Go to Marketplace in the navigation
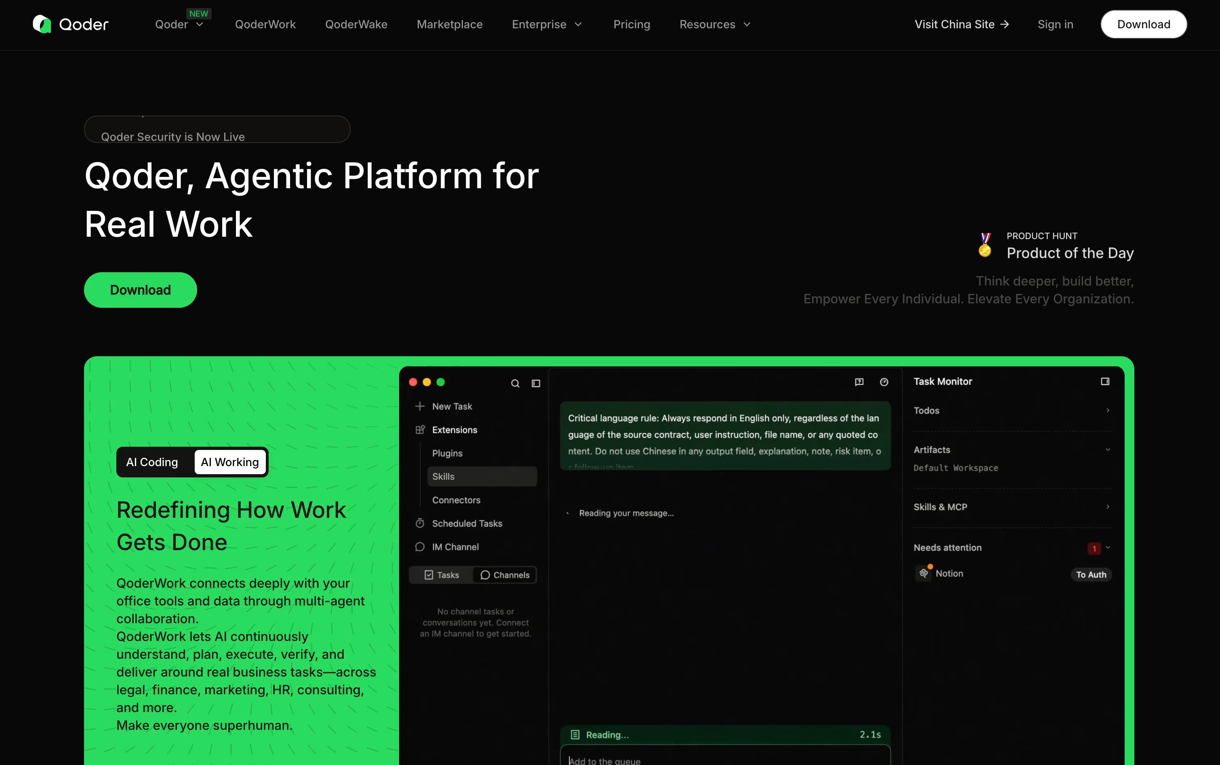This screenshot has width=1220, height=765. (x=449, y=24)
